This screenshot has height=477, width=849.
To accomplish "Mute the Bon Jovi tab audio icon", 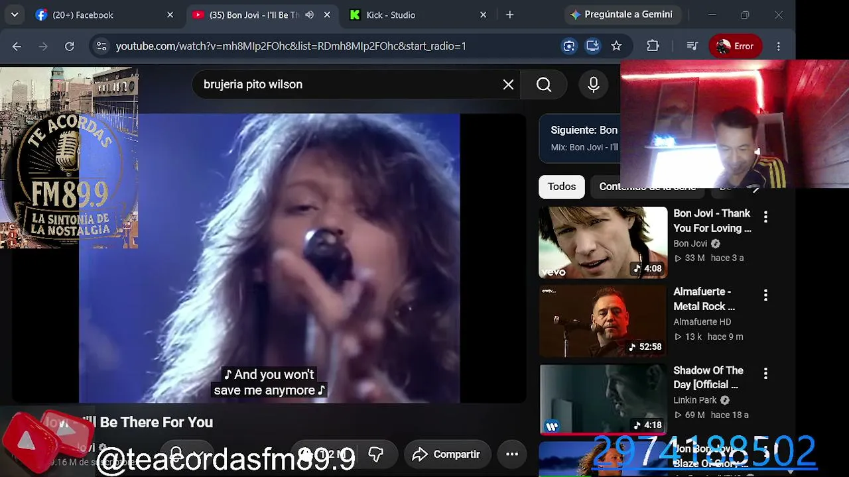I will [309, 15].
